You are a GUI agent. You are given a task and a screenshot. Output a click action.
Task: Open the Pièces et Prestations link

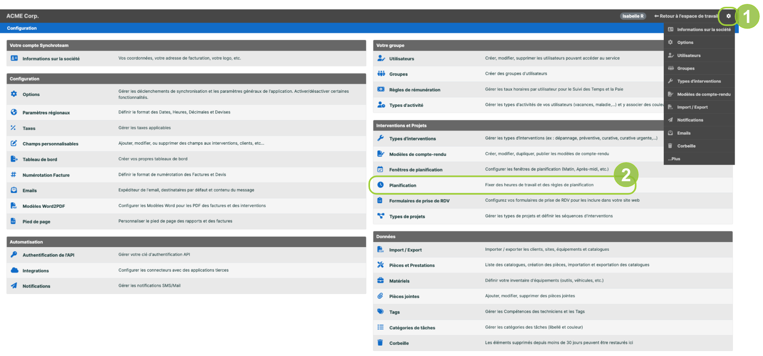click(x=412, y=265)
